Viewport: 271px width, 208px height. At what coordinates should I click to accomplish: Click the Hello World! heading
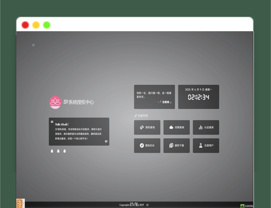point(62,124)
